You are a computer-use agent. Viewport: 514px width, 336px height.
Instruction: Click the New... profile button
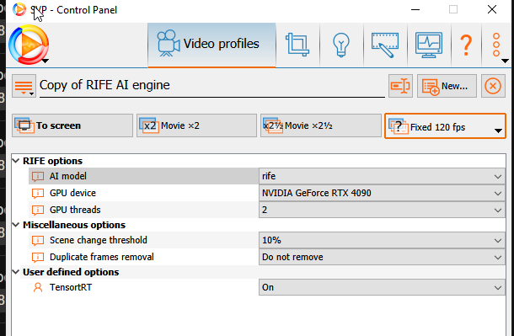click(447, 86)
